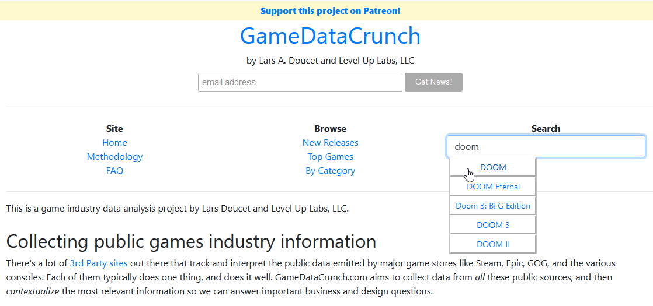Viewport: 653px width, 306px height.
Task: Click the Browse column heading
Action: coord(330,129)
